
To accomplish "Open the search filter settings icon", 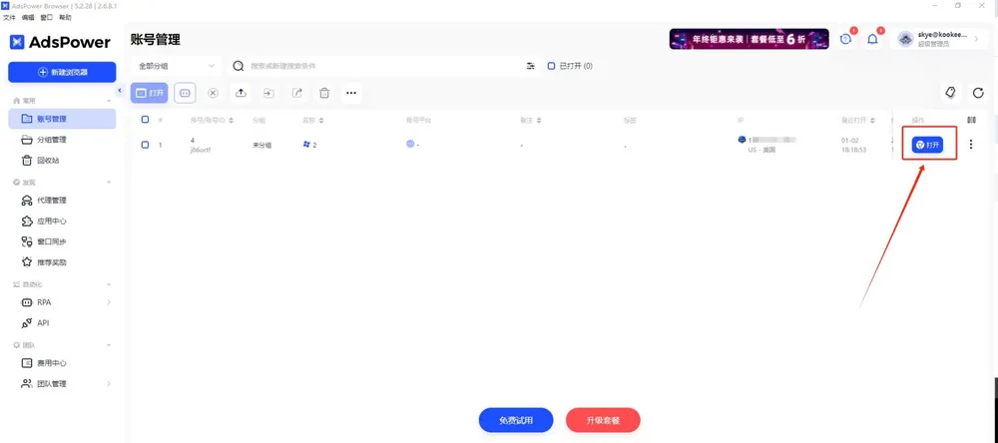I will (x=531, y=66).
